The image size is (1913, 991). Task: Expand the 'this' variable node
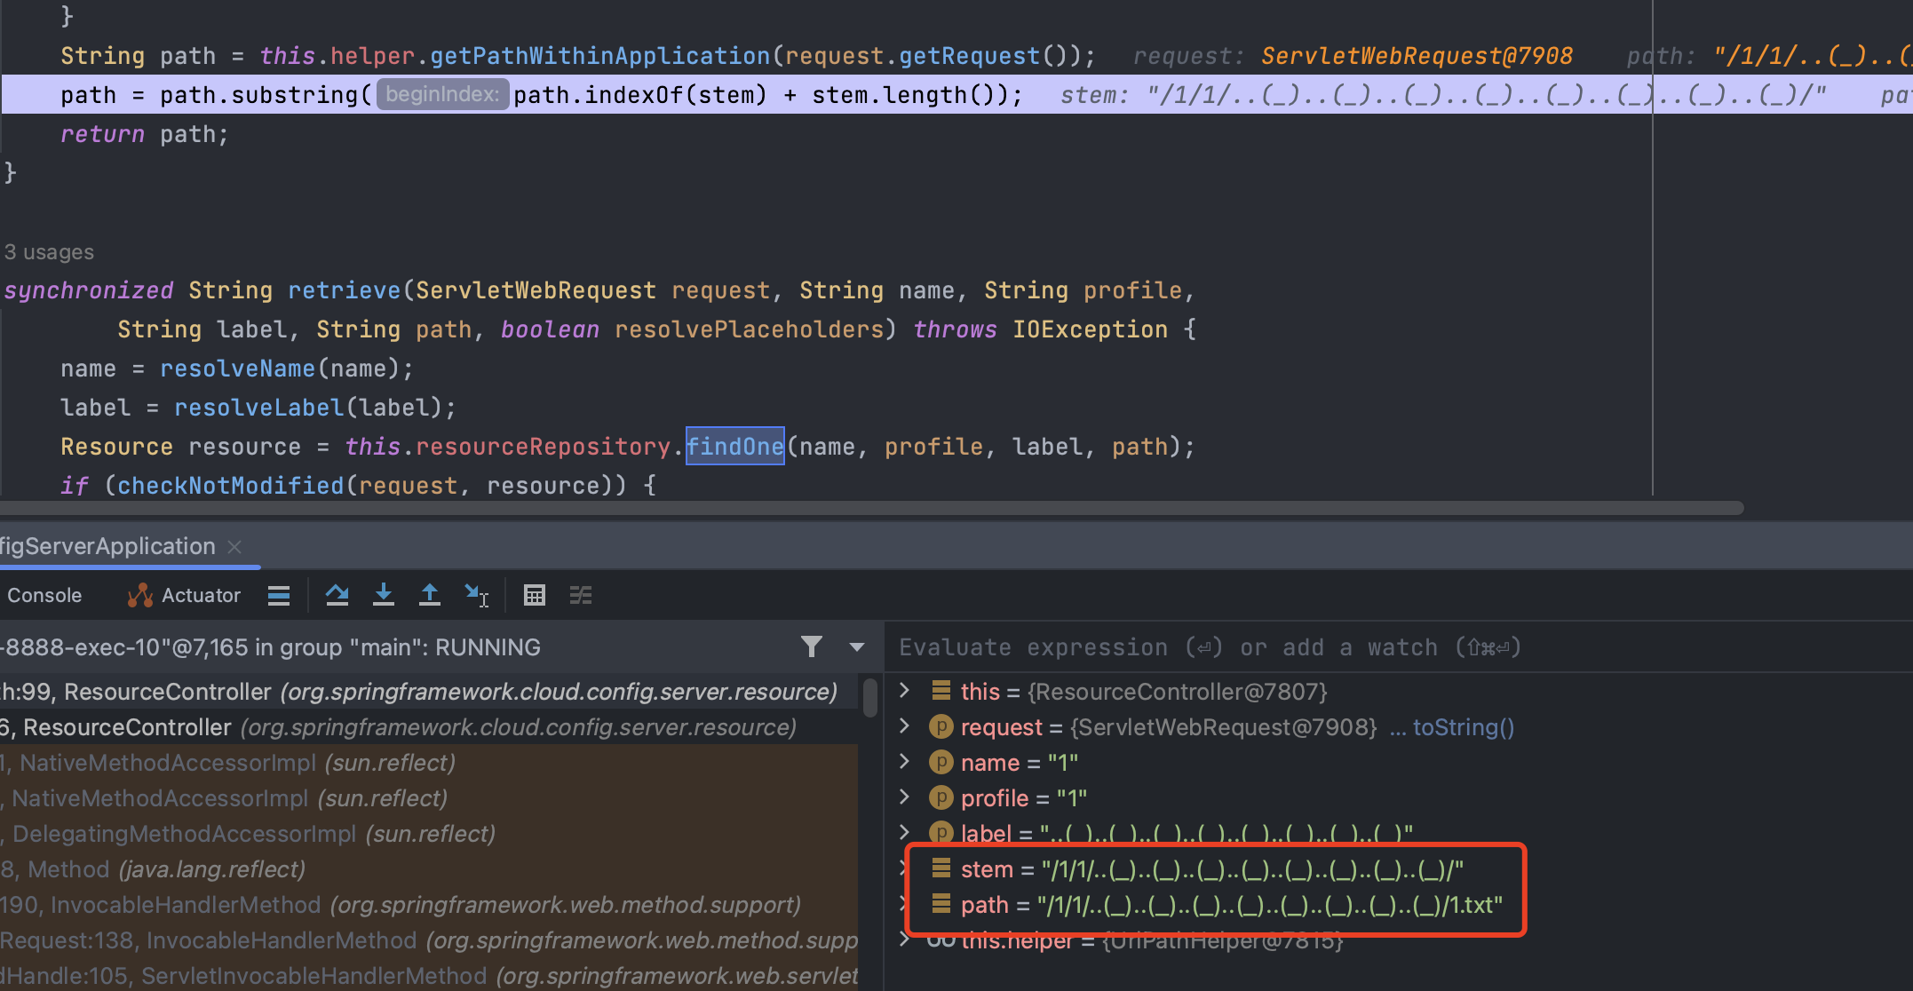click(905, 690)
